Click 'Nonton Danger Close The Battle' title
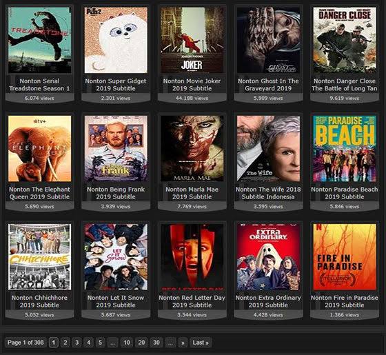Image resolution: width=386 pixels, height=355 pixels. (x=345, y=85)
